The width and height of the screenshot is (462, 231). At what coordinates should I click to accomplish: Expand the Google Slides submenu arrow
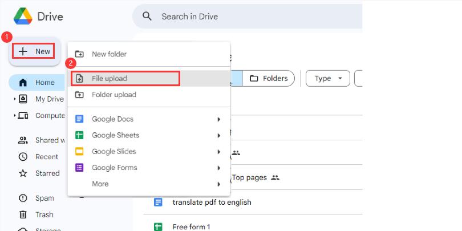coord(218,152)
